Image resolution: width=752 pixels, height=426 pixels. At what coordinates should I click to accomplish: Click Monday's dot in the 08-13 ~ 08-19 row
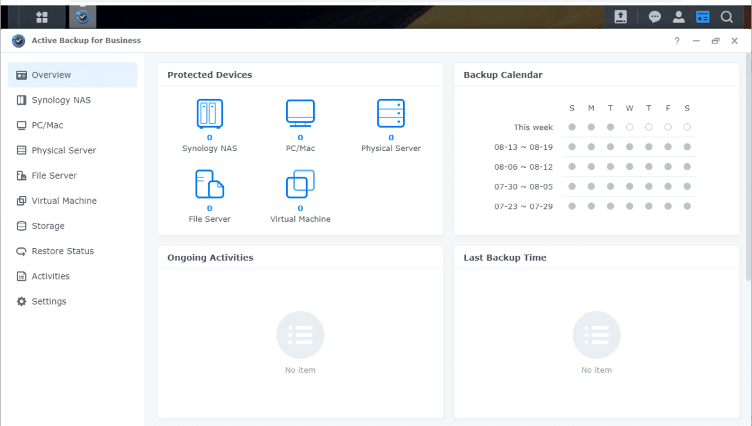[591, 147]
